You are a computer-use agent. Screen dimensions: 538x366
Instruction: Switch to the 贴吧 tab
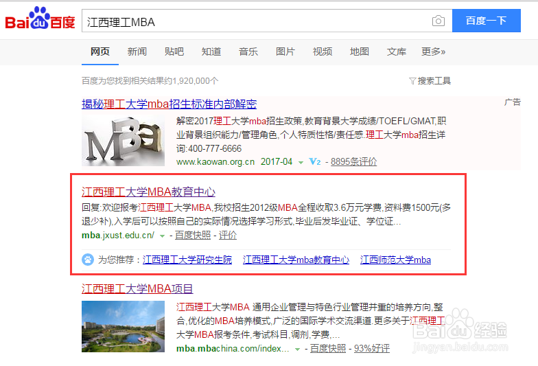[x=174, y=52]
